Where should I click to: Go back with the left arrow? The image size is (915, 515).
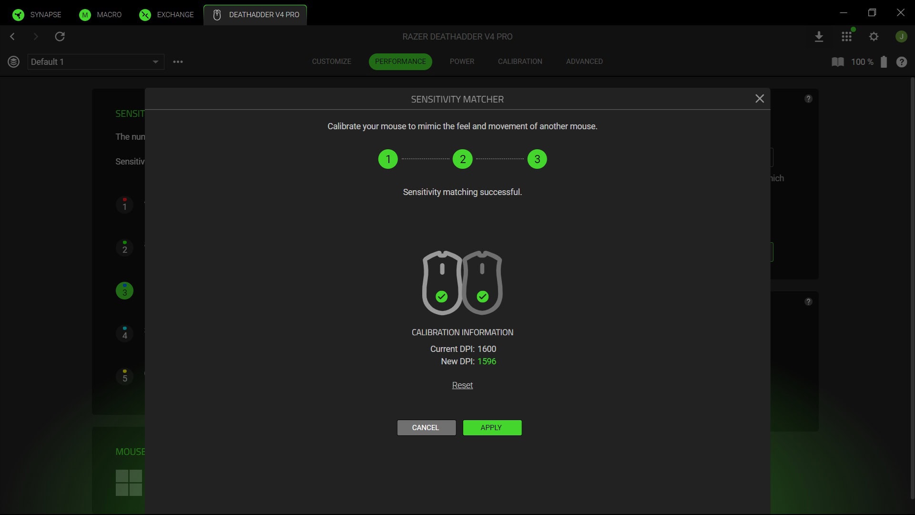12,36
